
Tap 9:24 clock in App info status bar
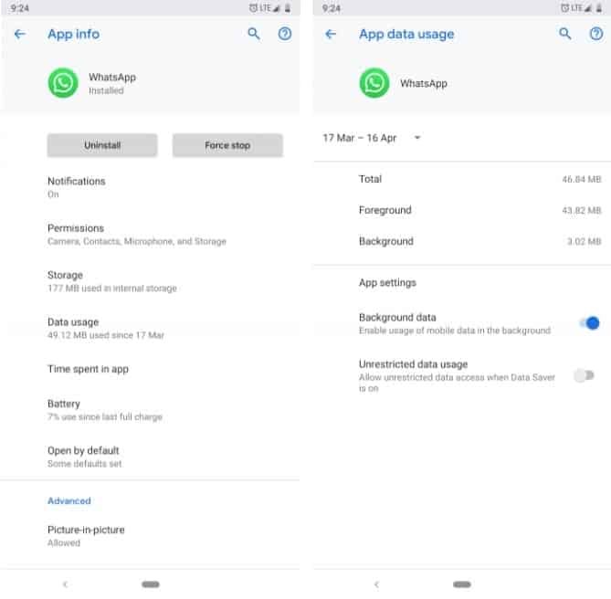[20, 8]
